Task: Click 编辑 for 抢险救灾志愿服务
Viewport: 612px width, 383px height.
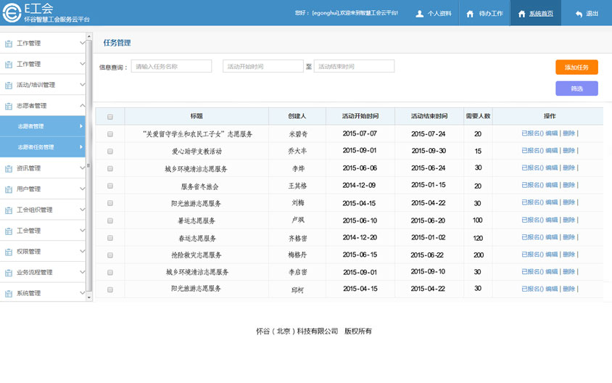Action: [552, 255]
